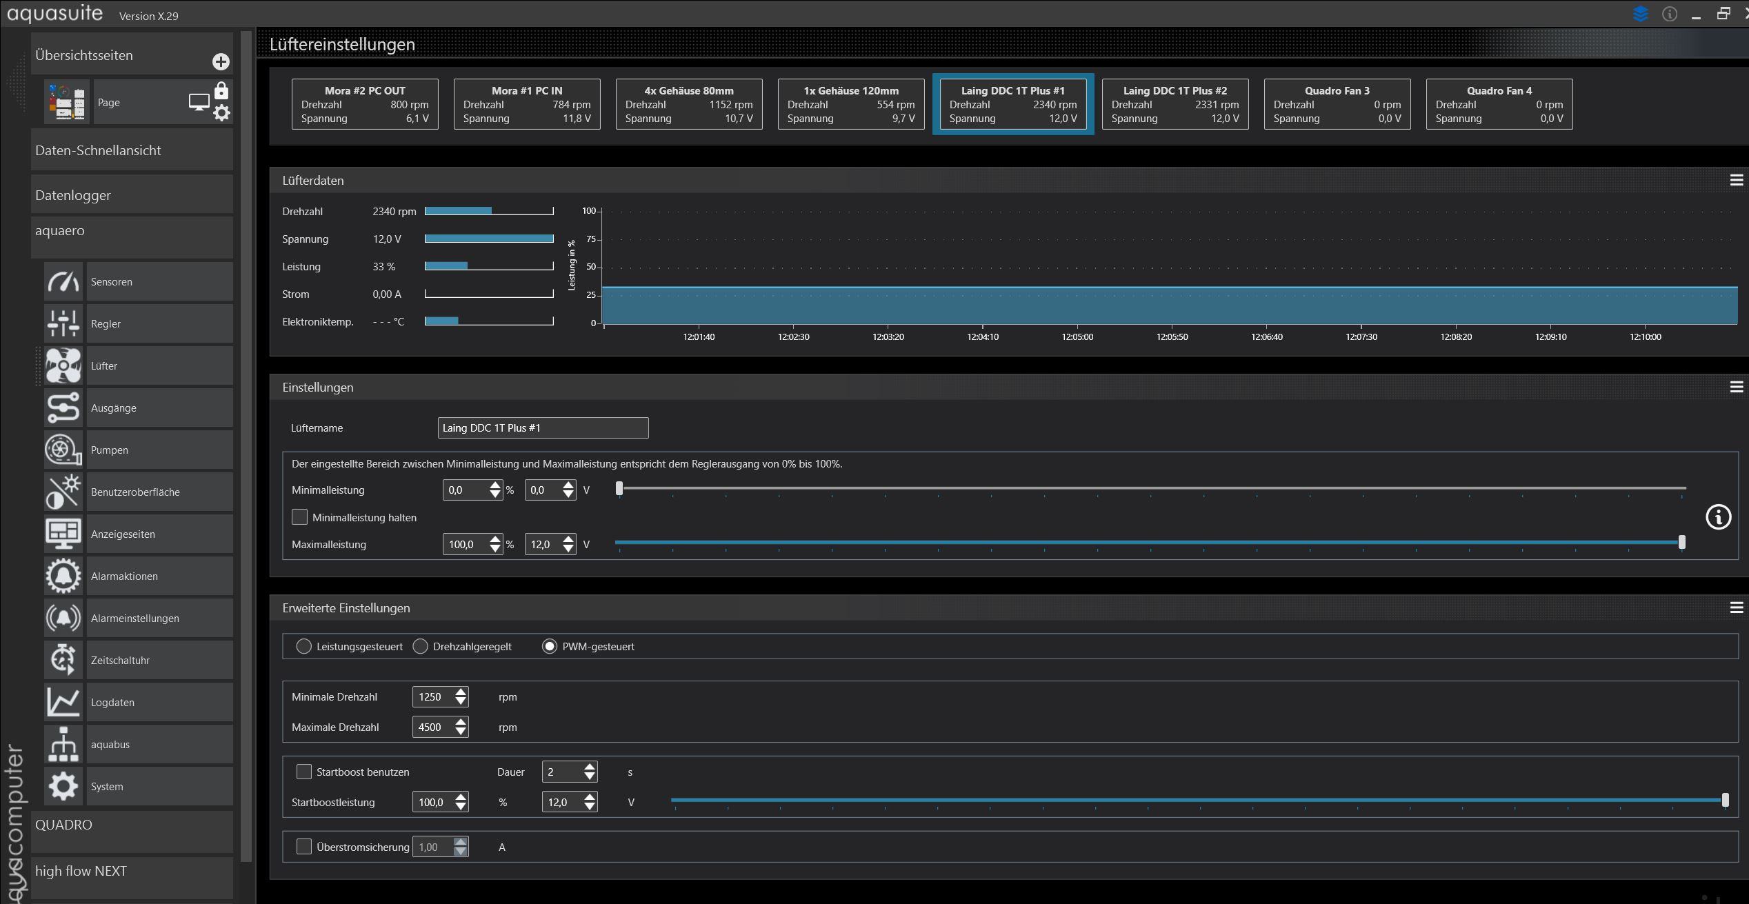Enable Startboost benutzen checkbox

(303, 772)
